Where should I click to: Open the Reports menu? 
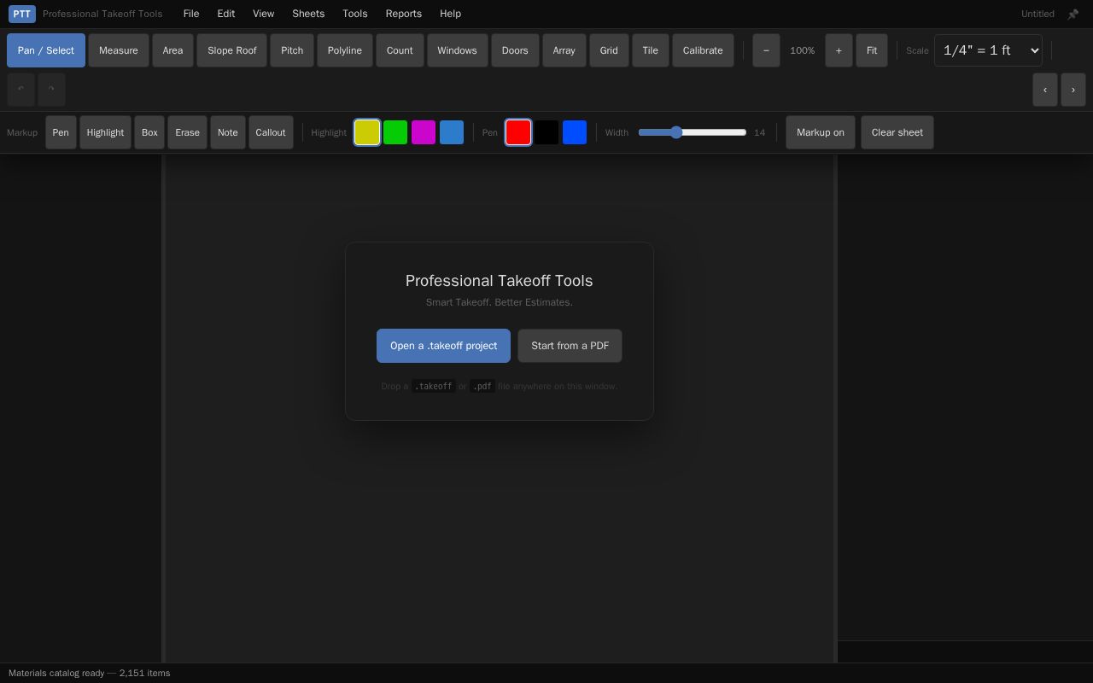[404, 14]
